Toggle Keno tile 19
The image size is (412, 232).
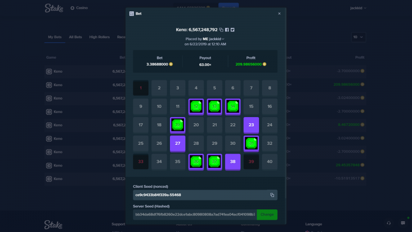coord(178,125)
